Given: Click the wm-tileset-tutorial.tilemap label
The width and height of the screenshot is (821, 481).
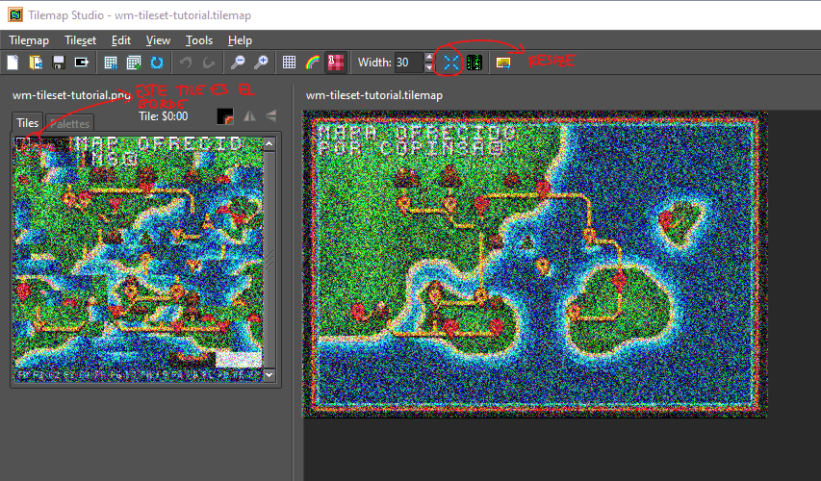Looking at the screenshot, I should pos(374,95).
